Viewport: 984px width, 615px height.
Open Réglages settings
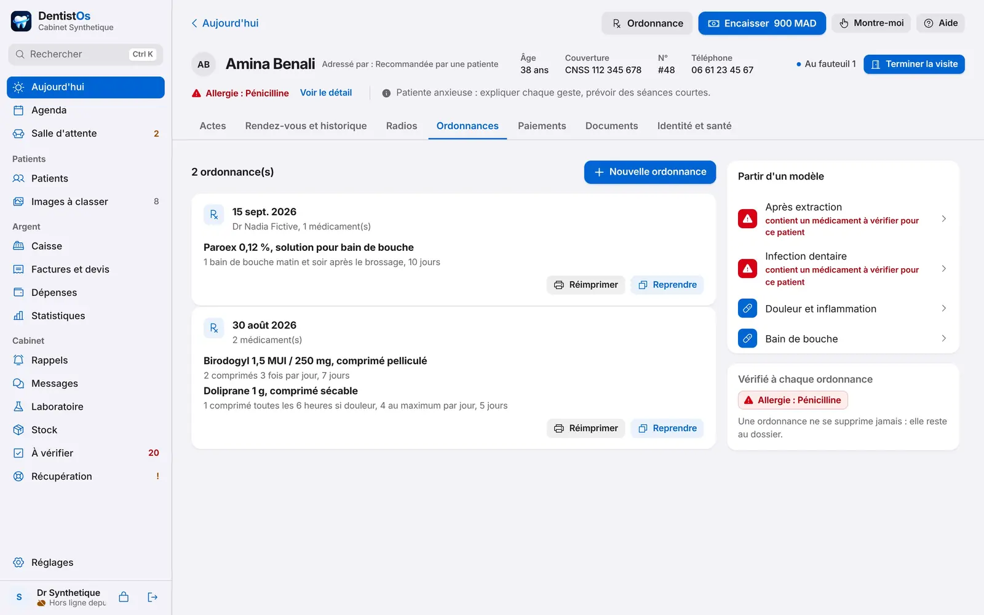pos(85,563)
